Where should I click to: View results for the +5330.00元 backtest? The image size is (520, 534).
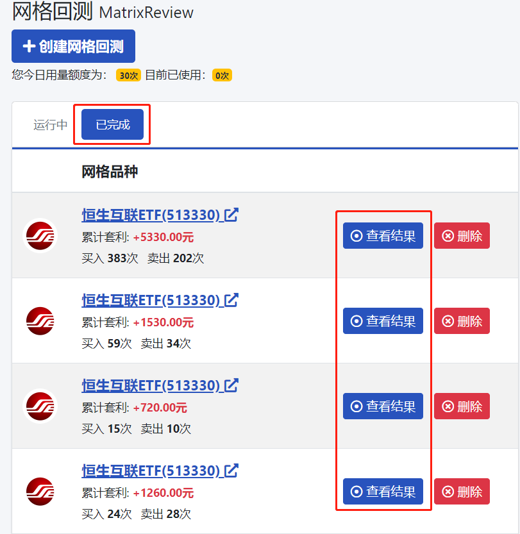[383, 236]
